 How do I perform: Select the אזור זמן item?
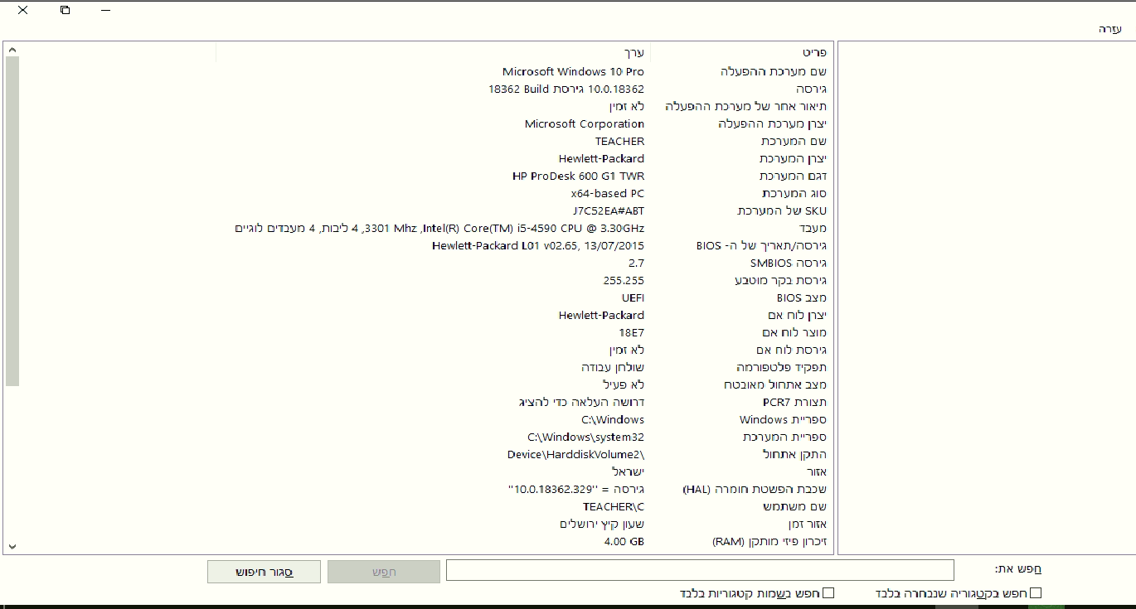807,524
